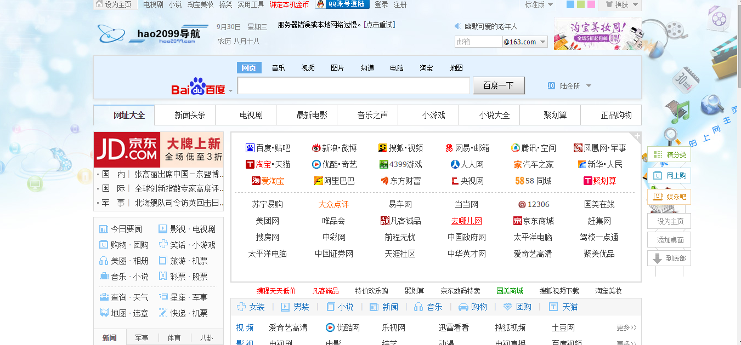Open the 新闻头条 navigation tab
741x345 pixels.
pos(190,115)
